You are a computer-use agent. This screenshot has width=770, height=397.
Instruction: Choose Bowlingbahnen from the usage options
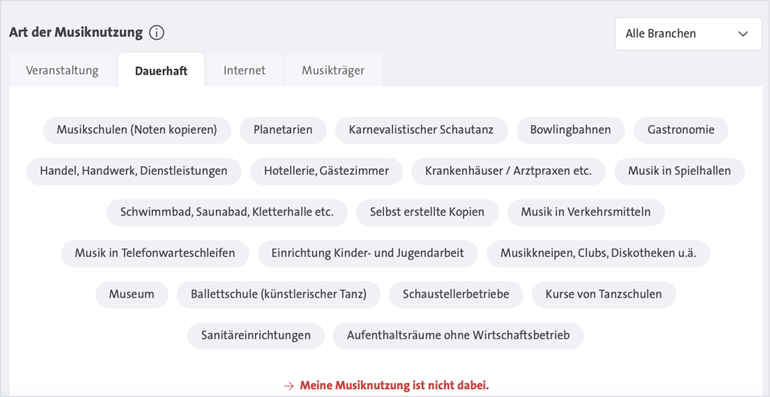point(571,130)
